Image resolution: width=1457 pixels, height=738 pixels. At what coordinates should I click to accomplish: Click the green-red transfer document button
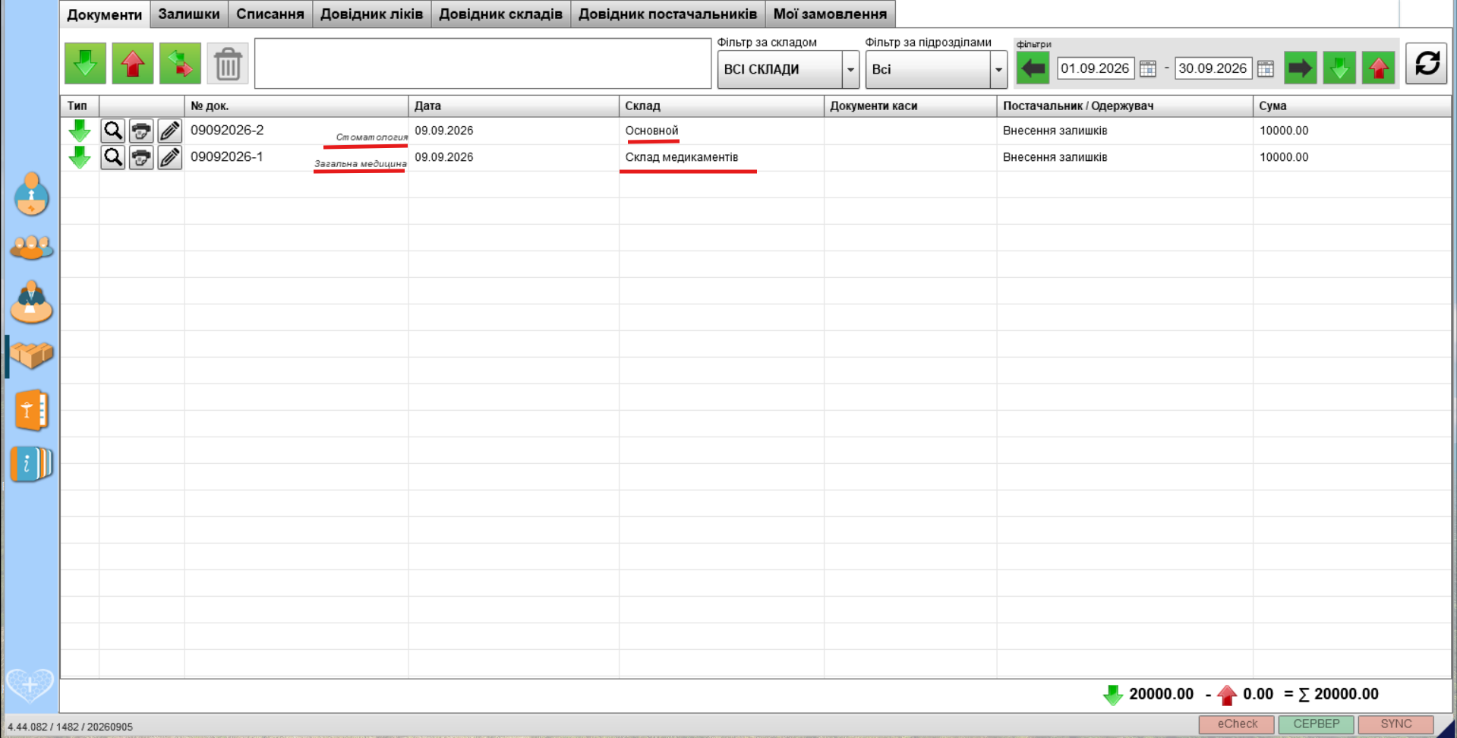180,64
